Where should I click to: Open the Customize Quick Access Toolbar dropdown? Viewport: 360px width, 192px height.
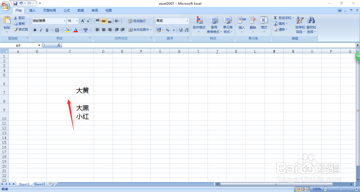pyautogui.click(x=40, y=4)
